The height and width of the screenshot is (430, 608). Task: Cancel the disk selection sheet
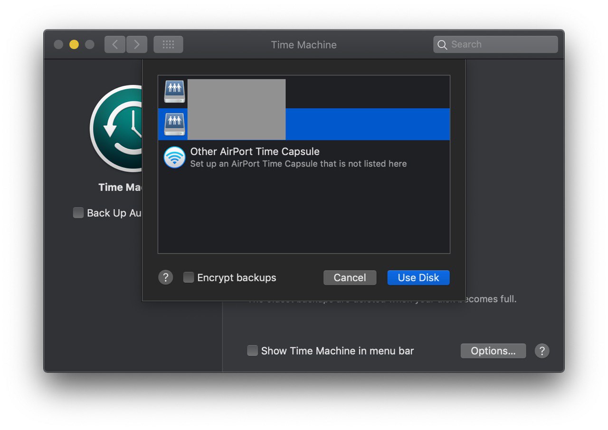[x=350, y=278]
